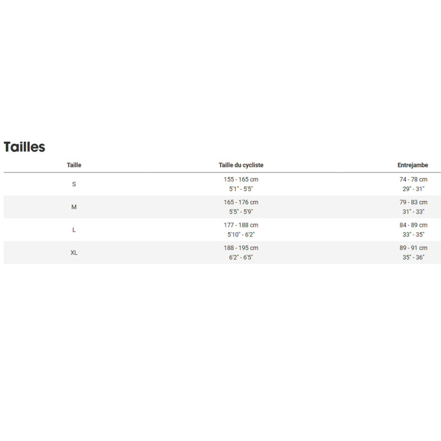Click the Entrejambe column header
Image resolution: width=441 pixels, height=441 pixels.
click(x=413, y=165)
